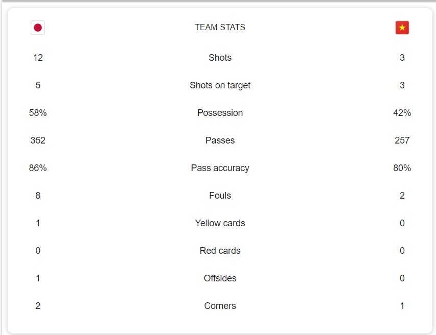Select the Pass accuracy label
436x335 pixels.
tap(220, 168)
